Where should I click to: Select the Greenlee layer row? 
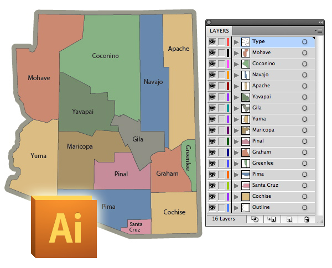click(x=261, y=163)
